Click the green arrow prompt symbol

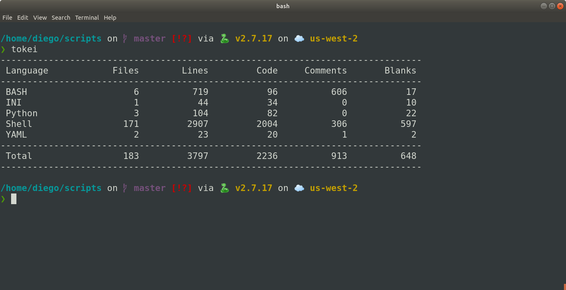click(x=3, y=49)
